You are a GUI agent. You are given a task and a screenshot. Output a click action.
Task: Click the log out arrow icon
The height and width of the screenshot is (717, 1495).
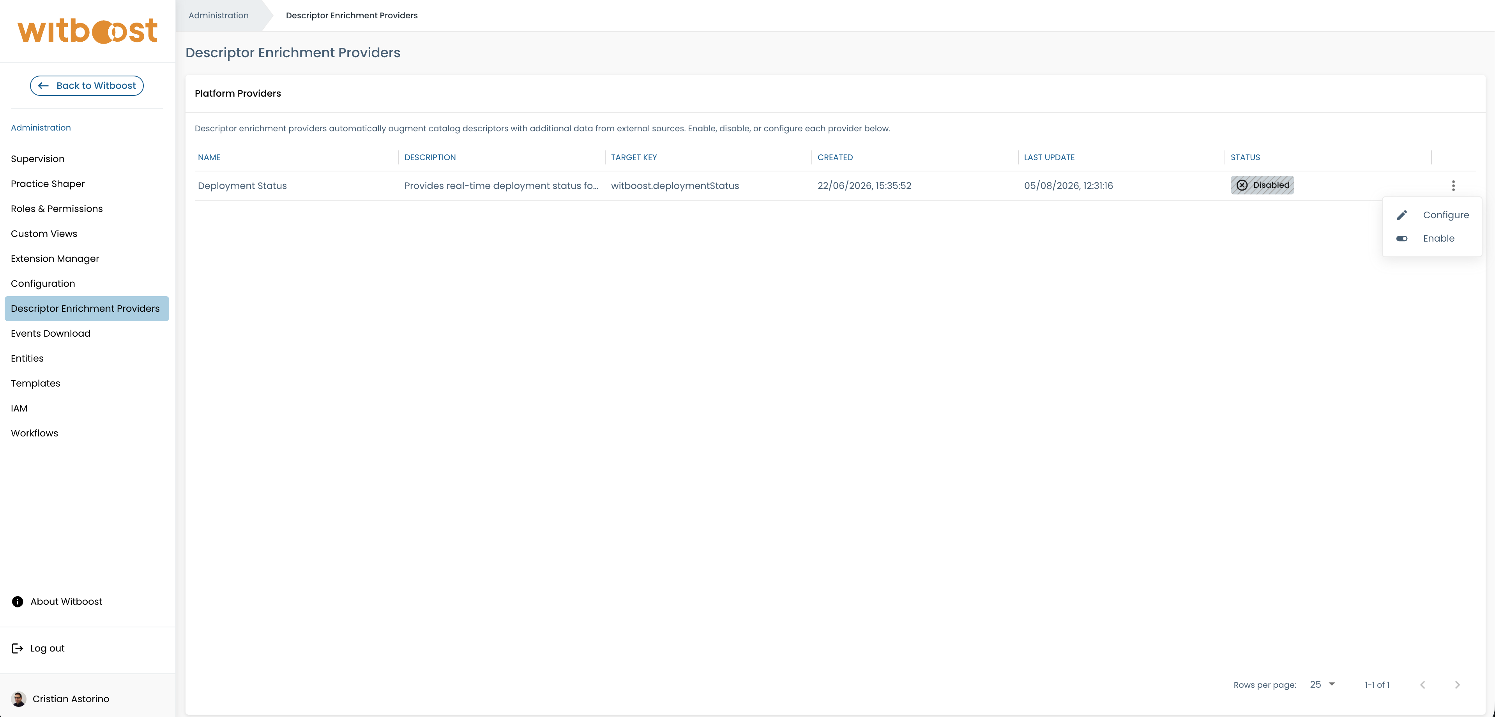coord(18,648)
